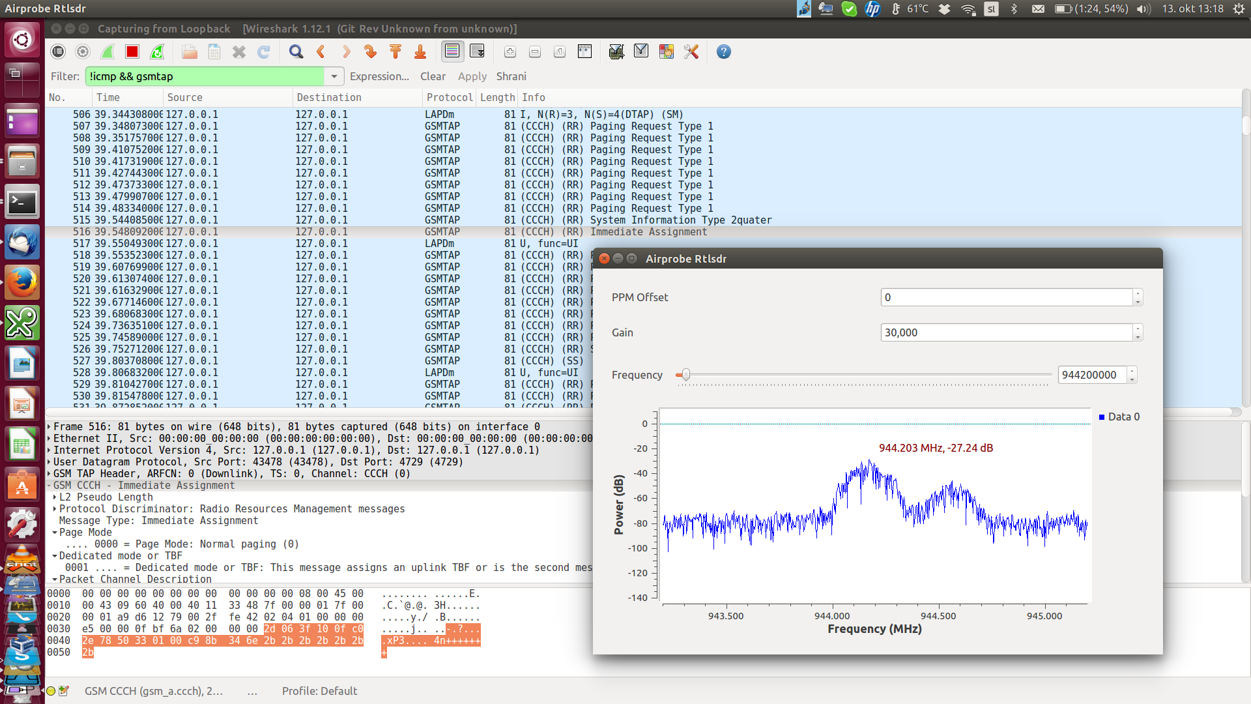1251x704 pixels.
Task: Stop the running capture (red square)
Action: pos(132,51)
